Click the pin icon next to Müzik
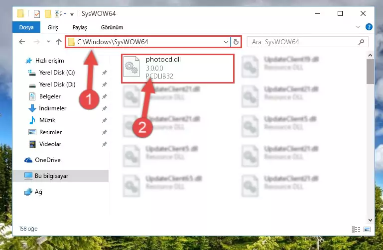The width and height of the screenshot is (383, 250). click(105, 120)
